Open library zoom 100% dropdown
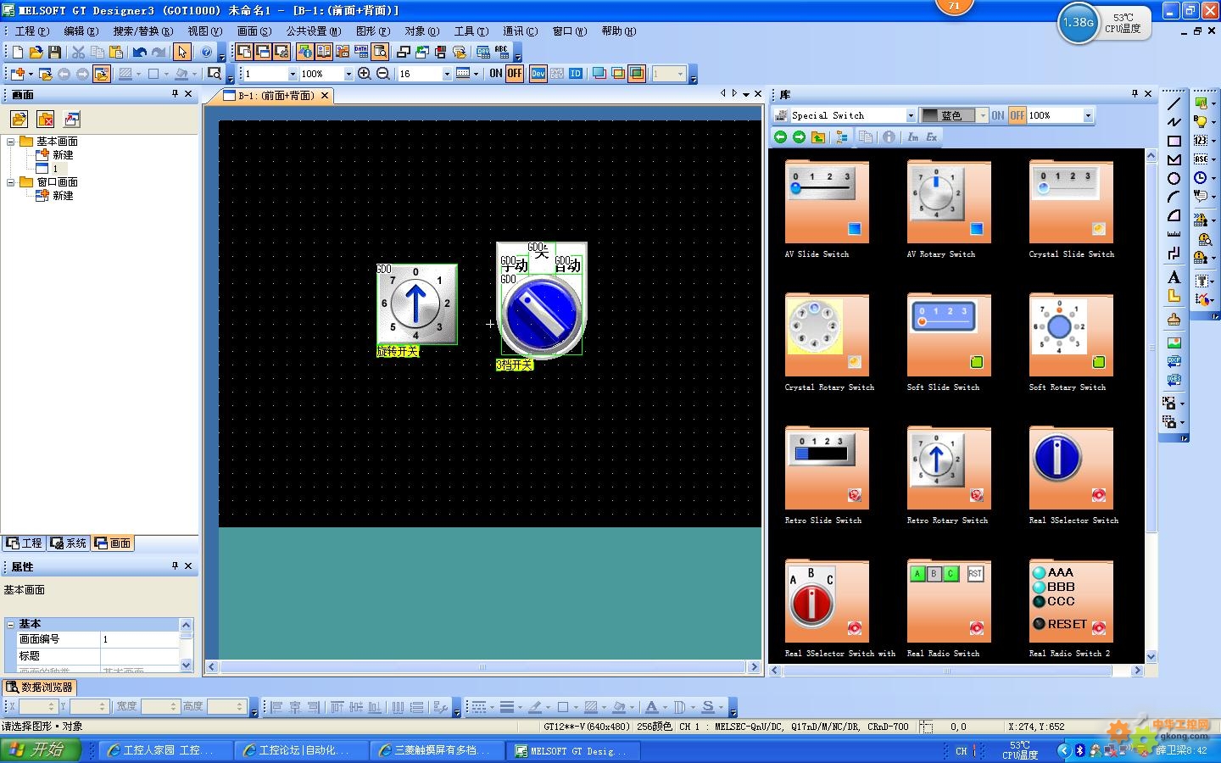The image size is (1221, 763). pos(1088,115)
